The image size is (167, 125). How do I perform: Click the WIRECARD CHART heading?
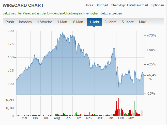[23, 5]
